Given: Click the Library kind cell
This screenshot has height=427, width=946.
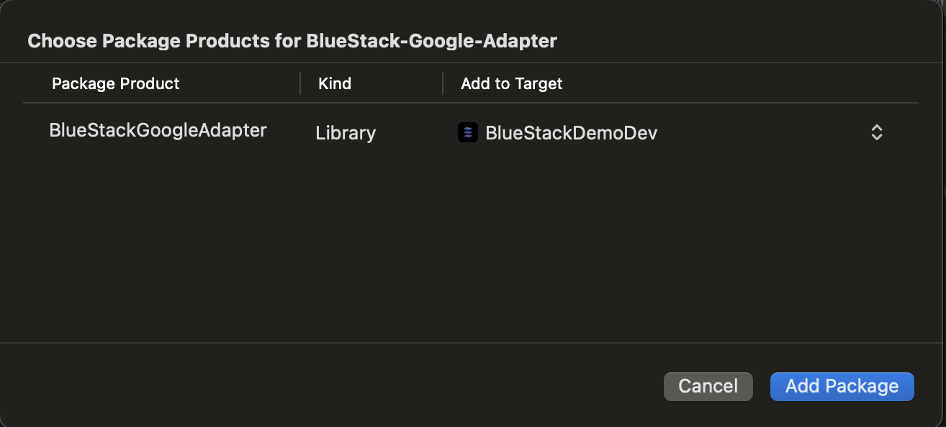Looking at the screenshot, I should click(346, 133).
